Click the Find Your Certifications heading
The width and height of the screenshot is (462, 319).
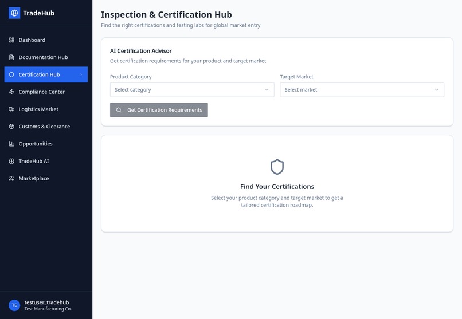pyautogui.click(x=277, y=187)
